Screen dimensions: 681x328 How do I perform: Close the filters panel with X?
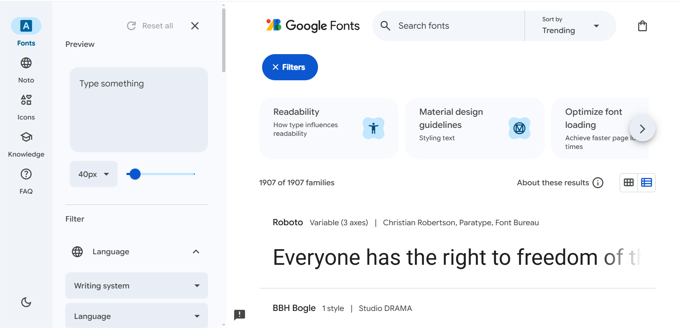click(195, 26)
